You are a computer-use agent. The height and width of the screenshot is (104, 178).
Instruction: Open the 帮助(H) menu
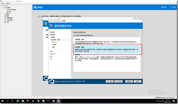pyautogui.click(x=8, y=3)
